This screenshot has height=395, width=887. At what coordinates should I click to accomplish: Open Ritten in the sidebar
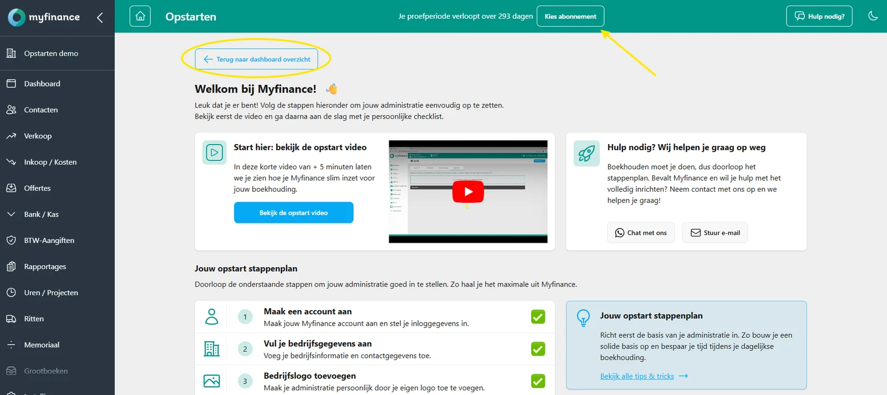pos(58,318)
